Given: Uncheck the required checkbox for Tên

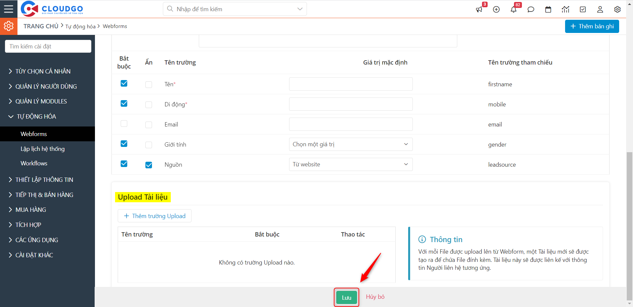Looking at the screenshot, I should pos(124,84).
